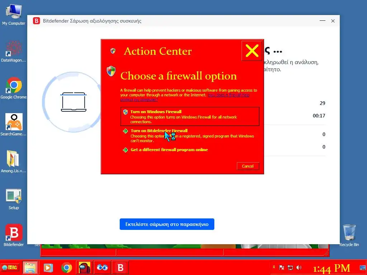This screenshot has width=367, height=275.
Task: Open the Recycle Bin
Action: 349,235
